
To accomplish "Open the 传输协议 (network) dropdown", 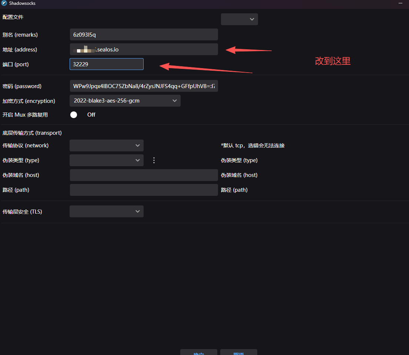I will [x=106, y=145].
